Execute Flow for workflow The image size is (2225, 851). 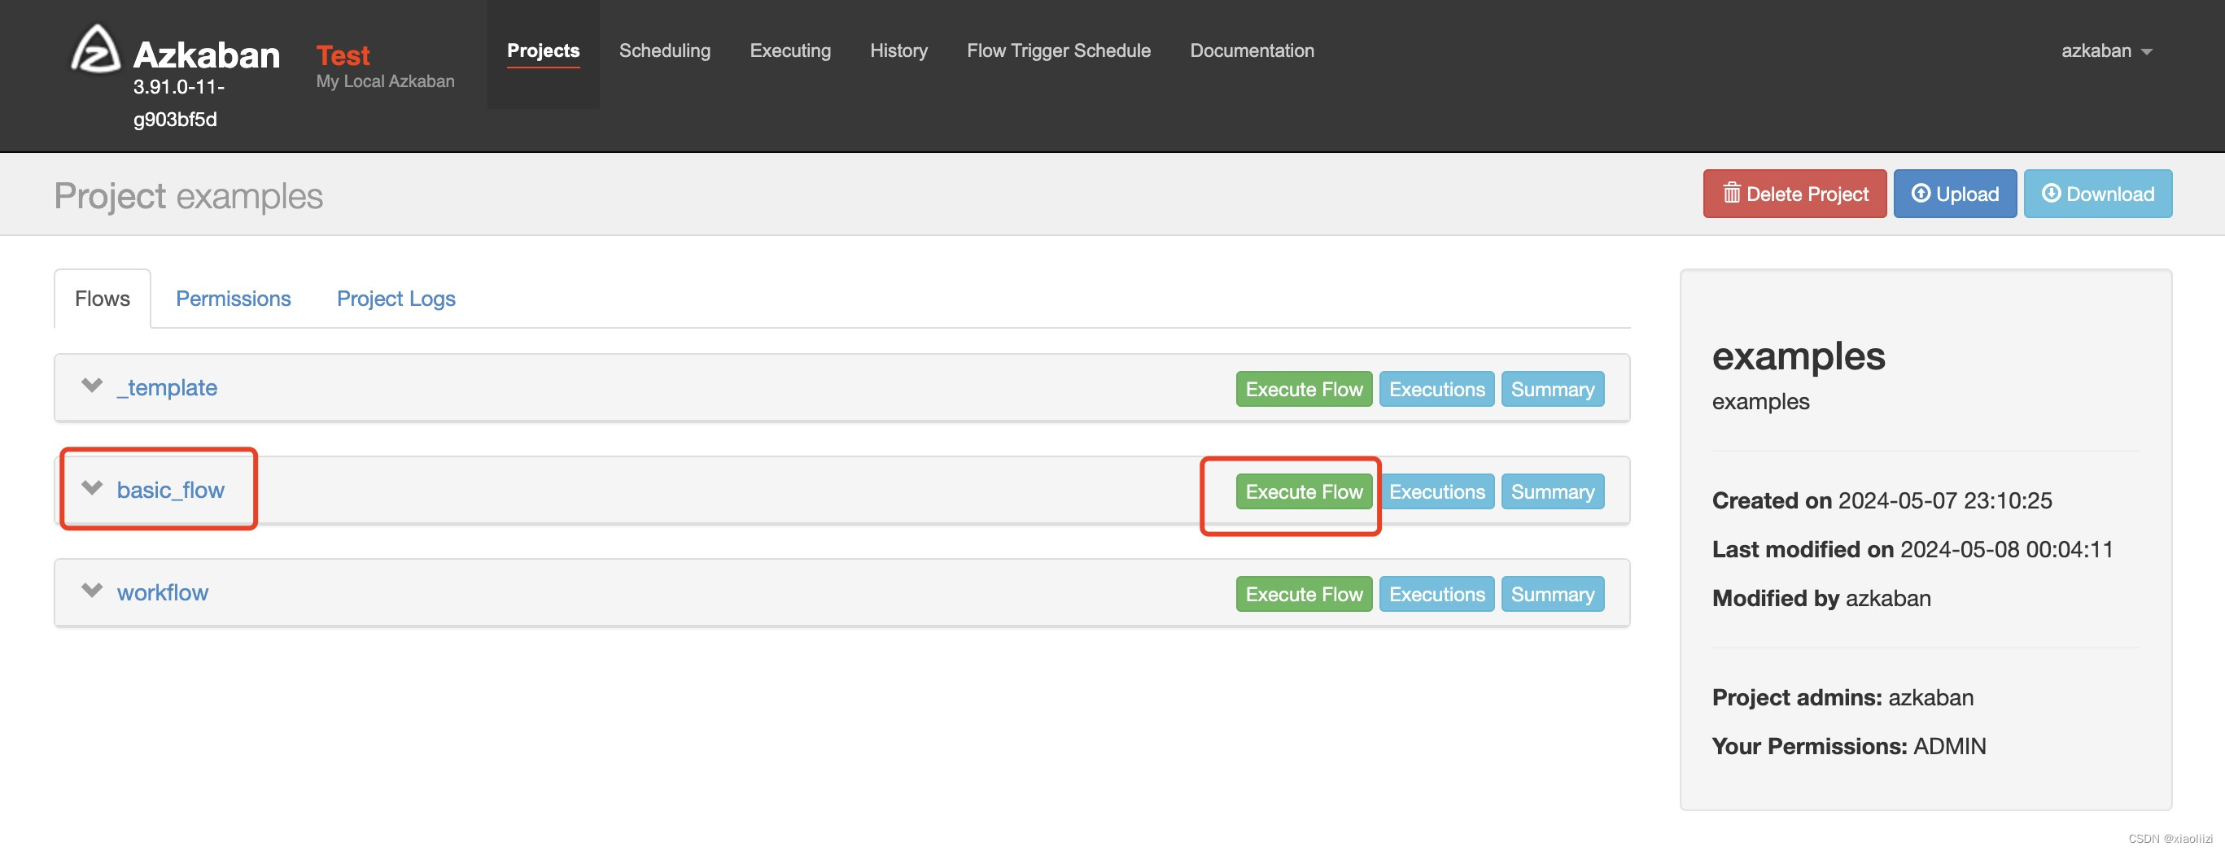[1304, 595]
